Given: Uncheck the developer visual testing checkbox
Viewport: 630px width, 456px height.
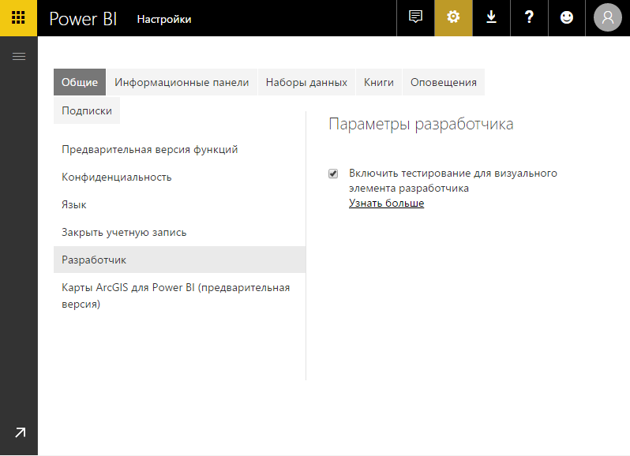Looking at the screenshot, I should (333, 174).
